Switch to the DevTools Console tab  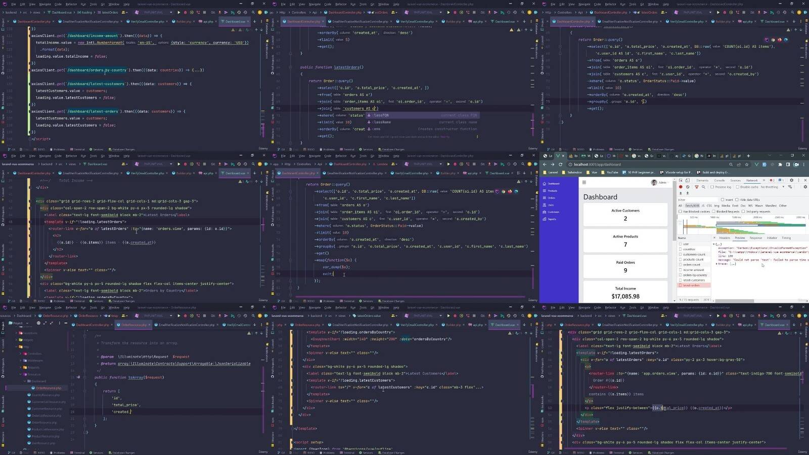click(719, 180)
